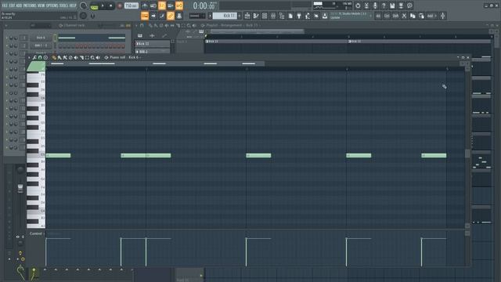
Task: Toggle wait for input to start
Action: (153, 5)
